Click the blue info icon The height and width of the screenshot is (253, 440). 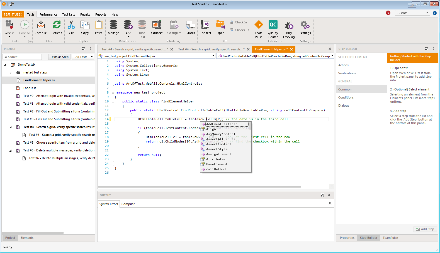[x=435, y=13]
